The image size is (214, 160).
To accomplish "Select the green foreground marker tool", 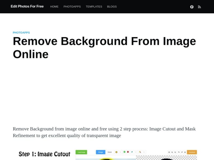I will coord(124,152).
